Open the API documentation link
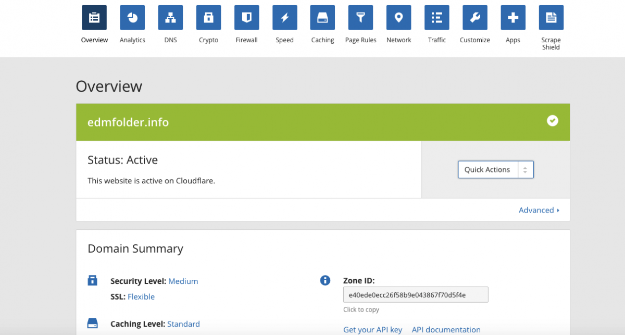Viewport: 625px width, 335px height. (446, 329)
